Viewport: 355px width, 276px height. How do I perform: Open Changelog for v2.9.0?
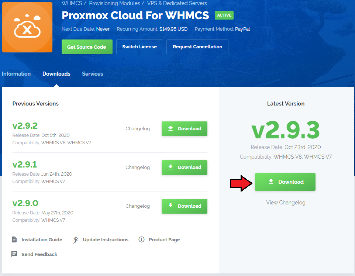(x=138, y=206)
